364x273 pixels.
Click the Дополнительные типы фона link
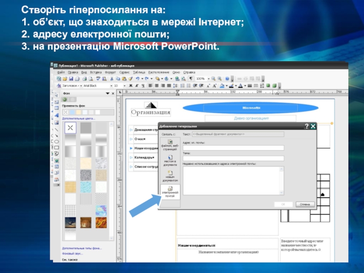(x=82, y=248)
